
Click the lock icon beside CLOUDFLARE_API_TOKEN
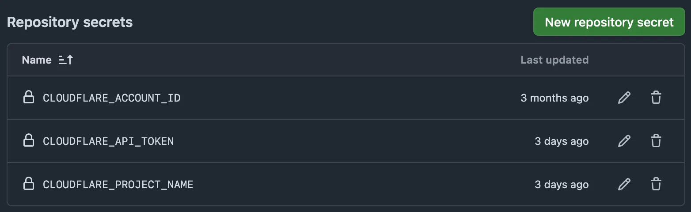29,140
